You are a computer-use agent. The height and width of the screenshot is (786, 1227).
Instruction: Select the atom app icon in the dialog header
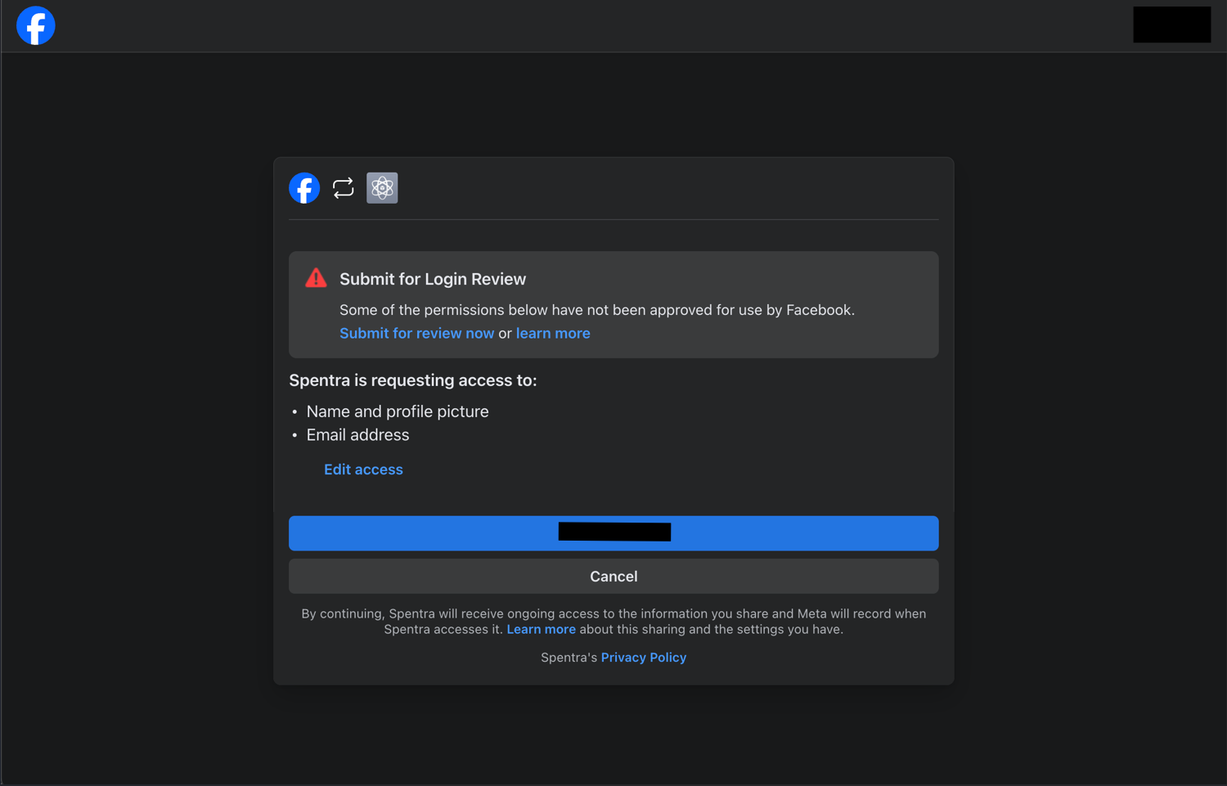pyautogui.click(x=381, y=187)
